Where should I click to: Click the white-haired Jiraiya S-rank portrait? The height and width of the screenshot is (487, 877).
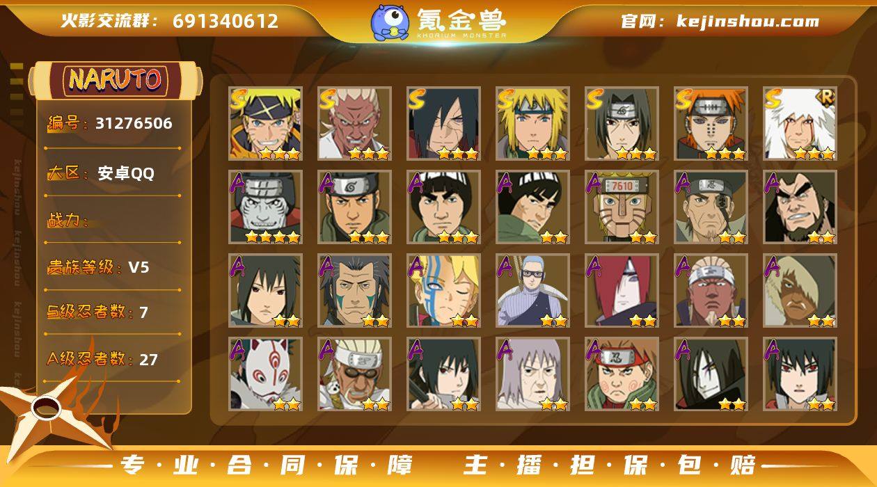800,123
